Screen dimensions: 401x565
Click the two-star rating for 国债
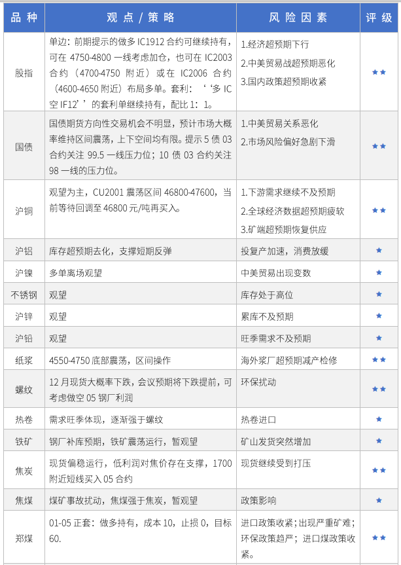click(x=379, y=146)
